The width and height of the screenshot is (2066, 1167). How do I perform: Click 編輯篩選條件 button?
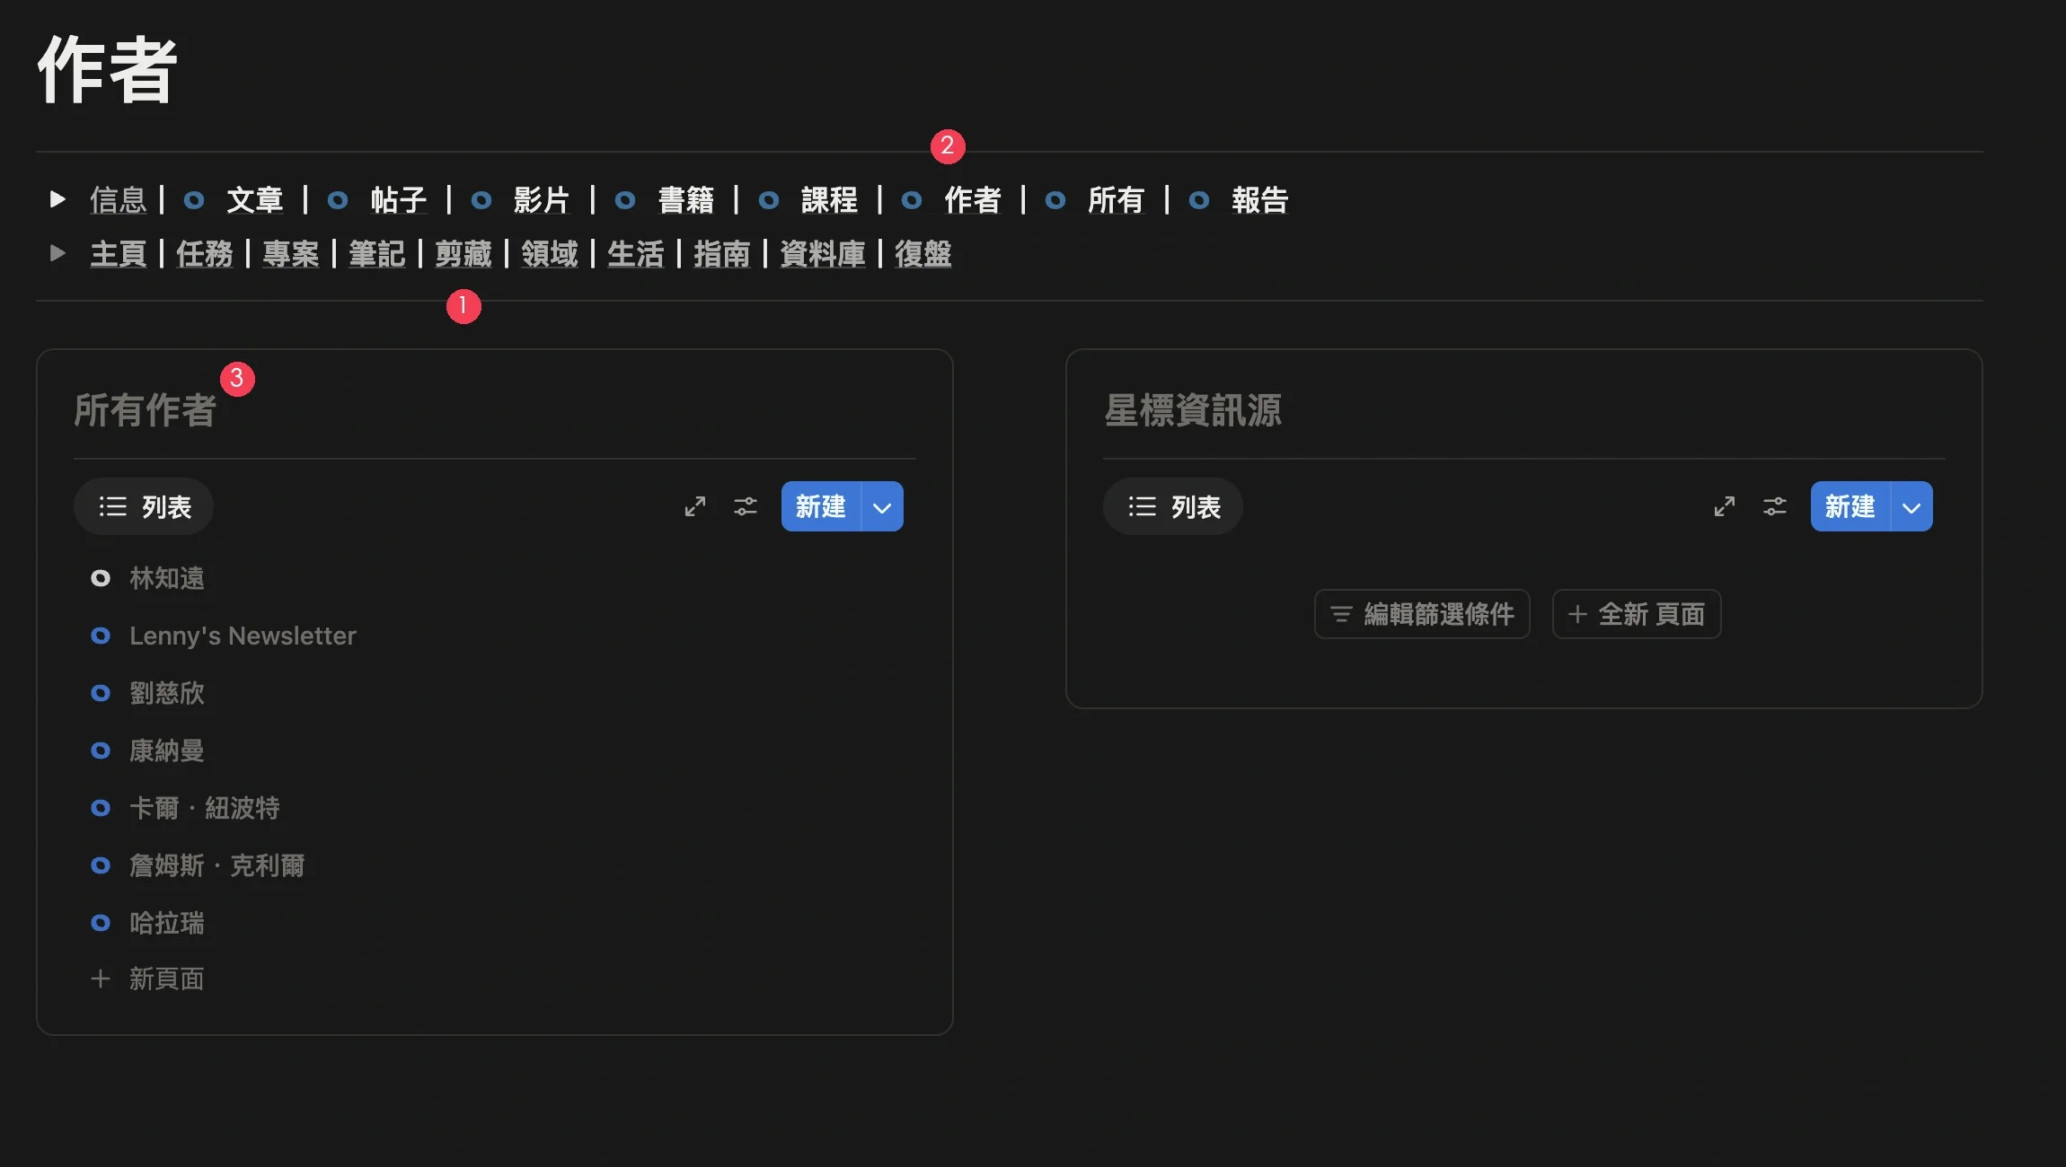point(1422,614)
